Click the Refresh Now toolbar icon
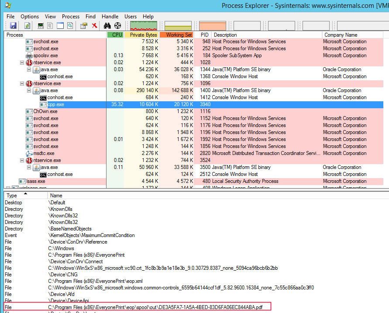Viewport: 389px width, 313px height. (x=27, y=25)
